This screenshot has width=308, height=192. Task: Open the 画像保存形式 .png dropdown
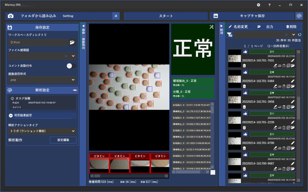[x=42, y=80]
